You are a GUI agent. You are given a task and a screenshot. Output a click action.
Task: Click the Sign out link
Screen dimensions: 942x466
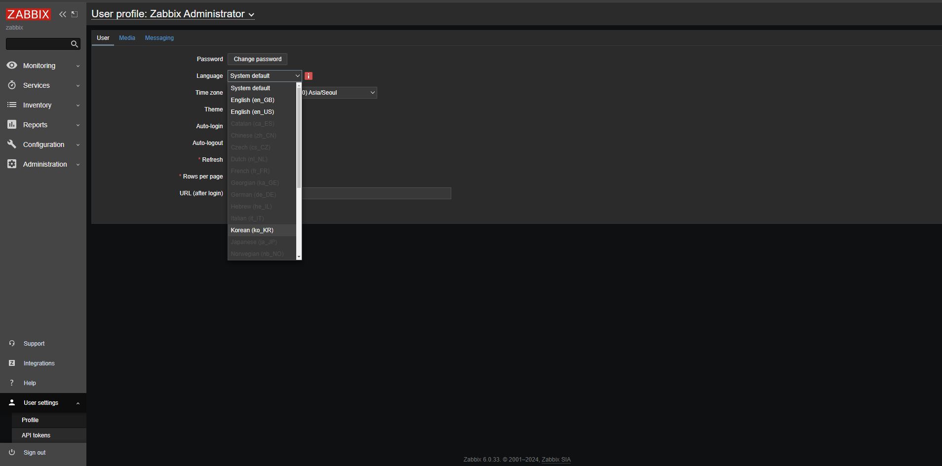(x=35, y=453)
